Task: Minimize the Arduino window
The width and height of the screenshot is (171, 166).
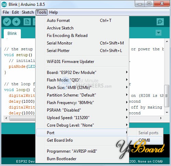Action: (140, 4)
